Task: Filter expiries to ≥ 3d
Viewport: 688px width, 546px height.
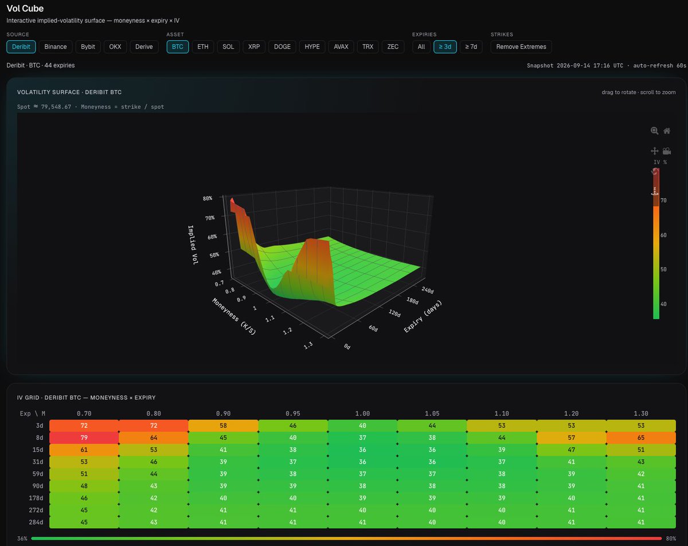Action: 444,46
